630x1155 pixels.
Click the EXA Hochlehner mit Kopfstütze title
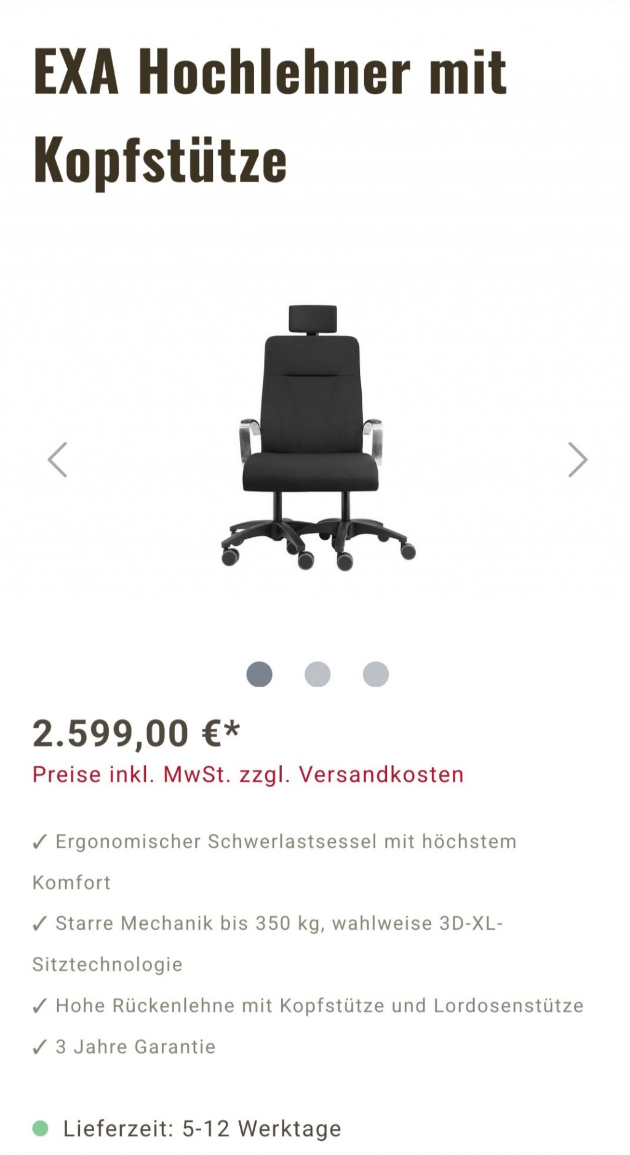coord(269,116)
